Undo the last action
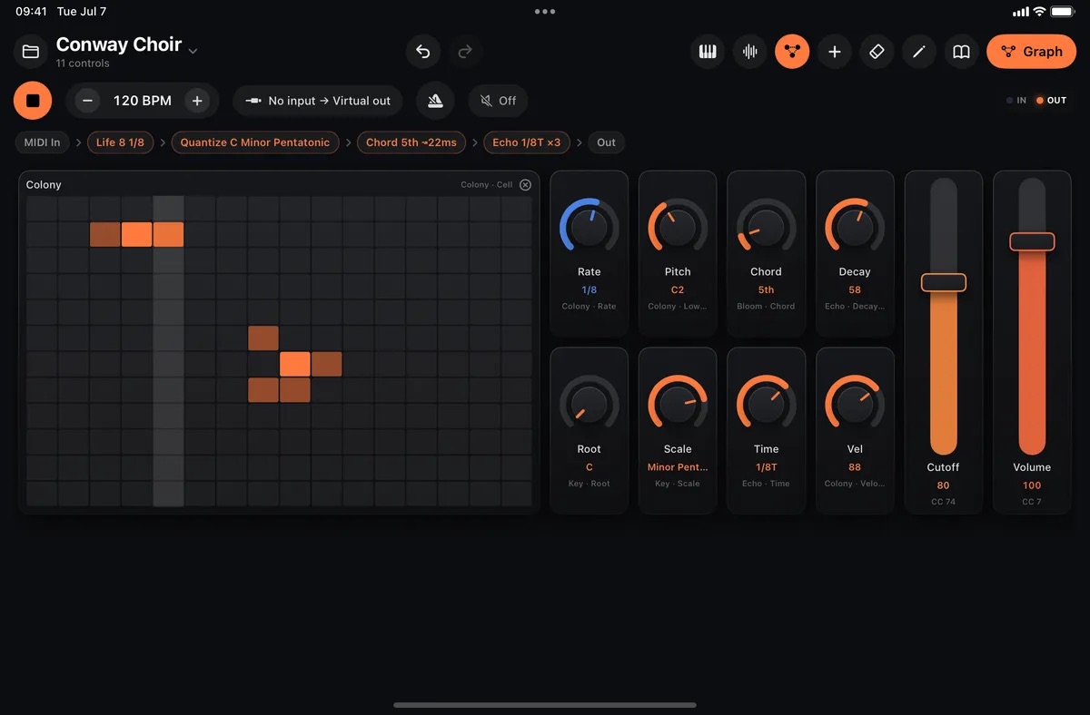Screen dimensions: 1090x715 point(422,52)
